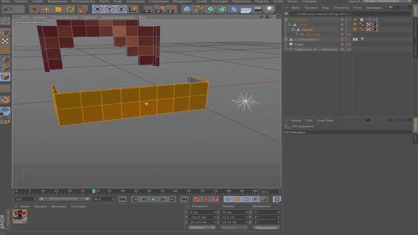Go to the end of the animation
The height and width of the screenshot is (235, 418).
(184, 199)
